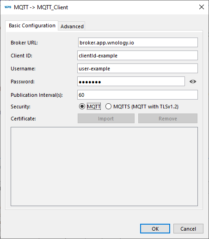Edit the Publication Interval value 60
This screenshot has height=239, width=209.
137,95
